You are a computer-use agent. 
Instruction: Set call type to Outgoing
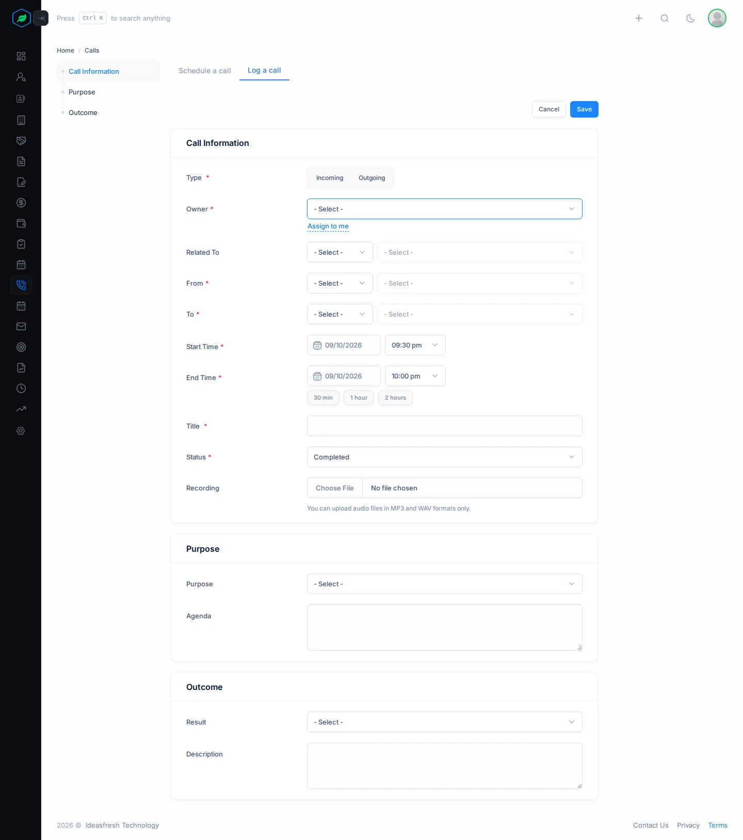[372, 178]
